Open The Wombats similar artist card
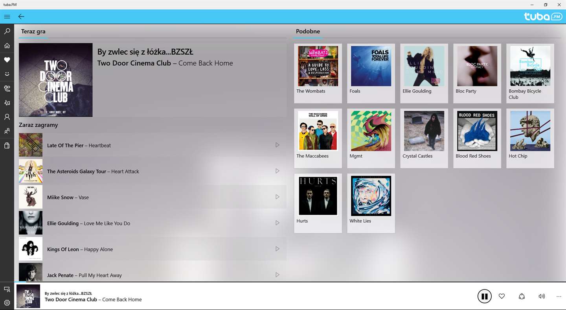The image size is (566, 310). point(318,73)
